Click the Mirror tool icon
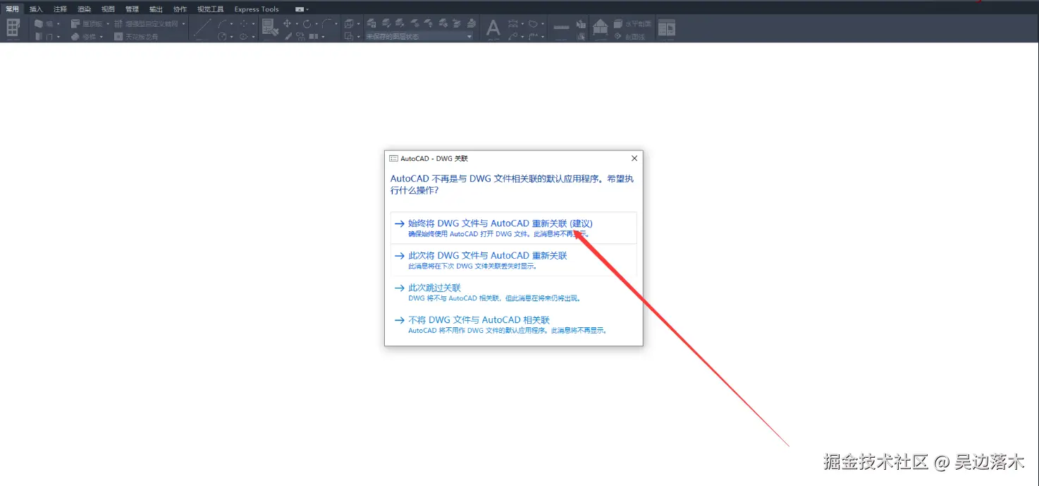This screenshot has width=1039, height=486. [313, 36]
